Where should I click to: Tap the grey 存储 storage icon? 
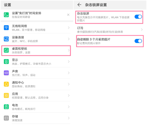6,118
